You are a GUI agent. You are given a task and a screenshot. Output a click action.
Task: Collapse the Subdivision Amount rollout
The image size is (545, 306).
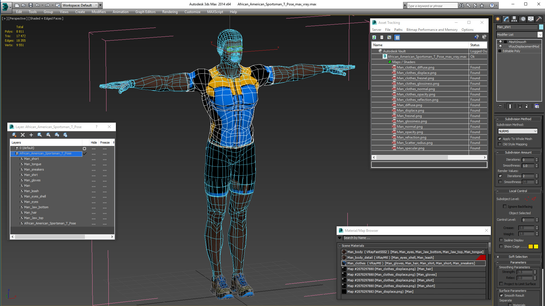pos(518,152)
